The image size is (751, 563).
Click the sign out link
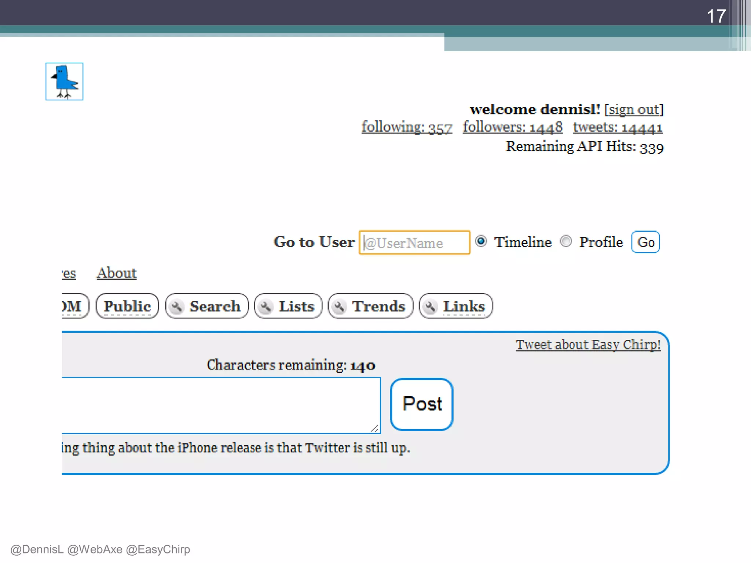pos(634,110)
